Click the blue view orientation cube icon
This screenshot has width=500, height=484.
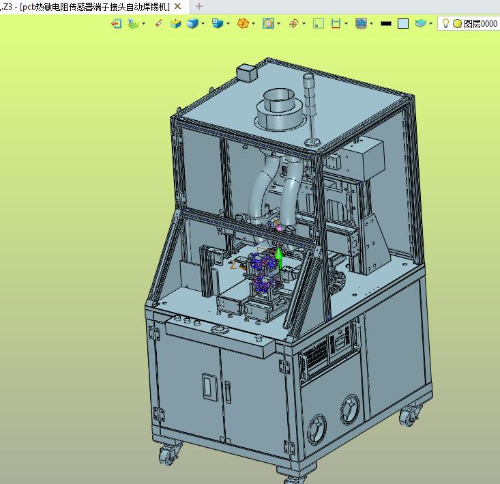[x=218, y=23]
